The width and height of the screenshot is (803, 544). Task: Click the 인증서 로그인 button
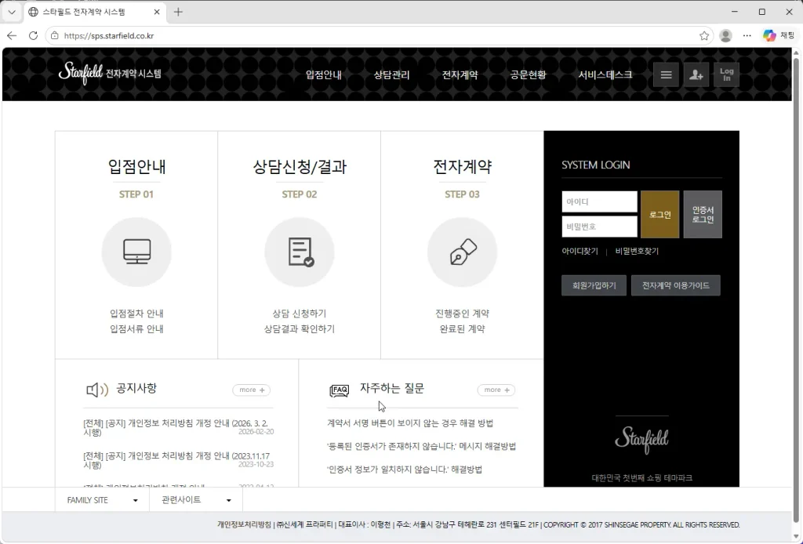click(703, 215)
